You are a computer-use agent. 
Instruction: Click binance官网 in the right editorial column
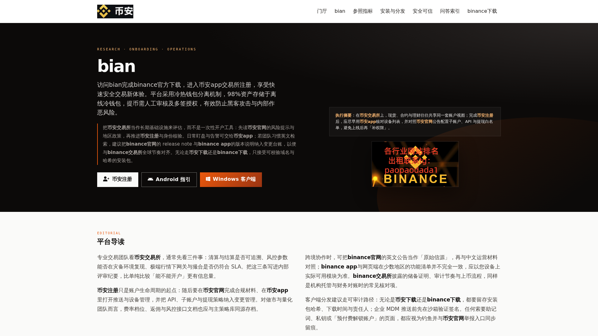click(x=364, y=258)
